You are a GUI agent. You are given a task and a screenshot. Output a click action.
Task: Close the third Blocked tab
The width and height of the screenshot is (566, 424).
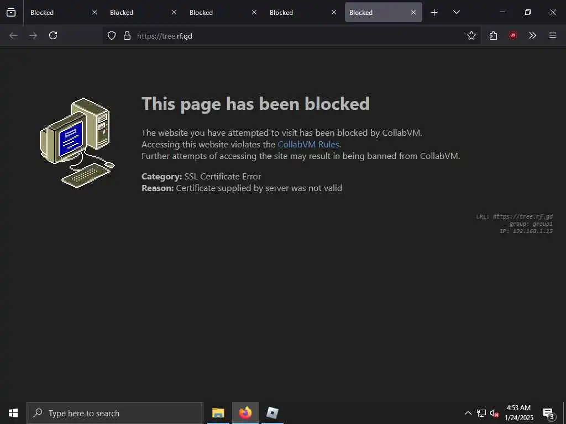coord(254,13)
